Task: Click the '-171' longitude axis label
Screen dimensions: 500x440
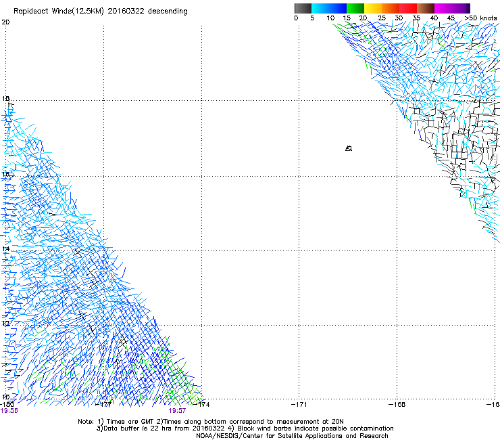Action: 299,405
